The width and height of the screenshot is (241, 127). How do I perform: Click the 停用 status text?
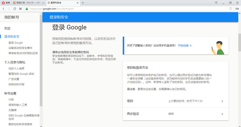[171, 114]
